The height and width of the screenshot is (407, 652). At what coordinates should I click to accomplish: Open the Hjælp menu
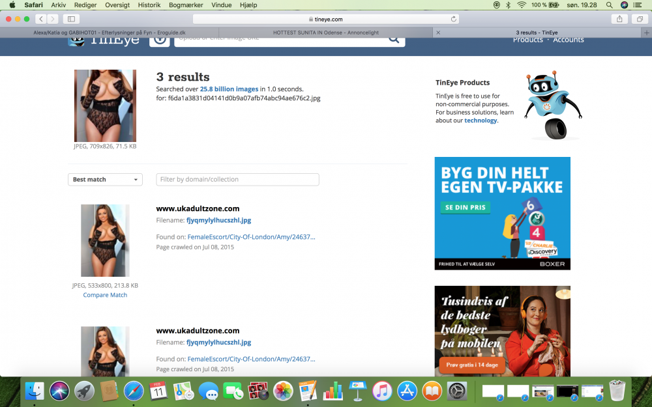[248, 5]
